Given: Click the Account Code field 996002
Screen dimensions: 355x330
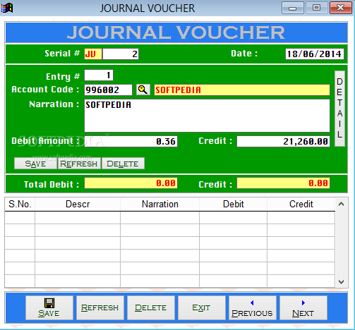Looking at the screenshot, I should pyautogui.click(x=108, y=90).
